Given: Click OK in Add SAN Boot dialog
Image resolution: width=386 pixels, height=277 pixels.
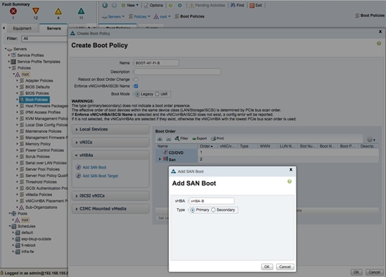Looking at the screenshot, I should coord(267,267).
